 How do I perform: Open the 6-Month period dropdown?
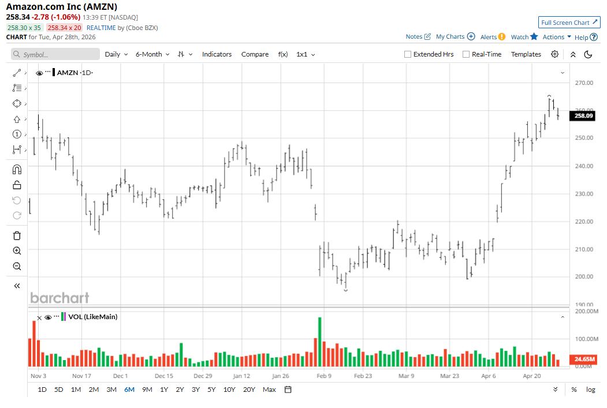pos(152,54)
